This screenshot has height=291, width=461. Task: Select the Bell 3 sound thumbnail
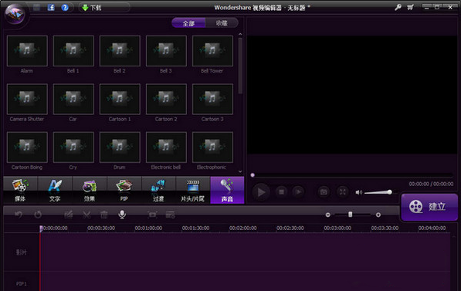click(166, 51)
